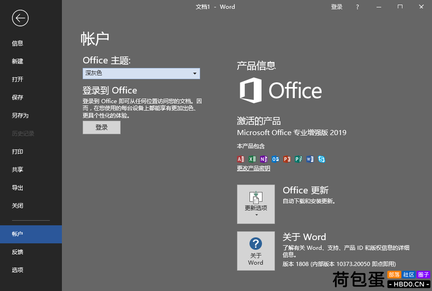Open help via the title bar question mark

point(357,7)
